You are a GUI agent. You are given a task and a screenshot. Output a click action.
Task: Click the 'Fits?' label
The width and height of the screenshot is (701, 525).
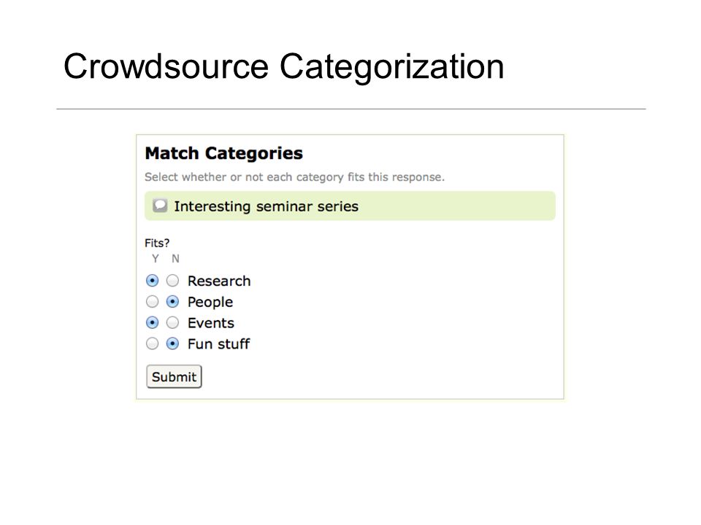click(157, 243)
